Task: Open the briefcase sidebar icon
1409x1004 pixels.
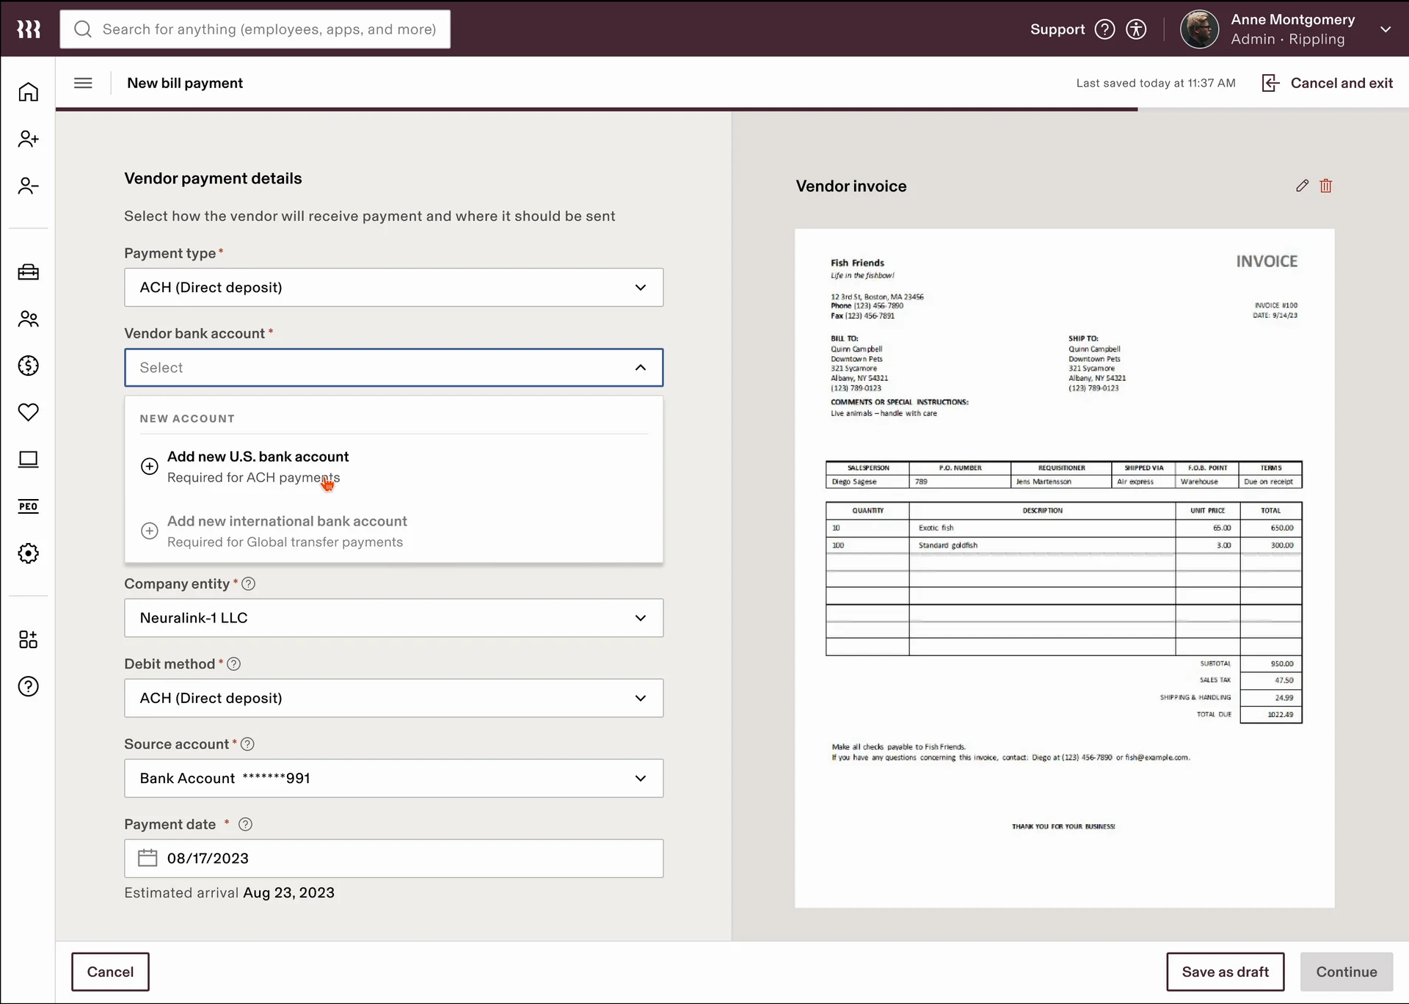Action: (x=29, y=272)
